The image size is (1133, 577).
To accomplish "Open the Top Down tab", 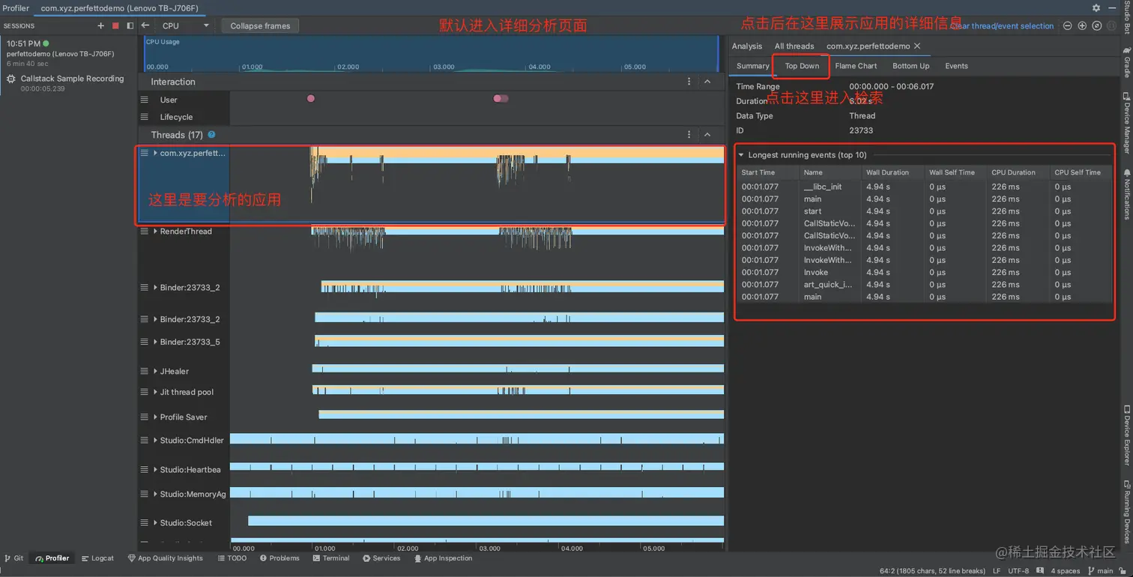I will pyautogui.click(x=802, y=66).
